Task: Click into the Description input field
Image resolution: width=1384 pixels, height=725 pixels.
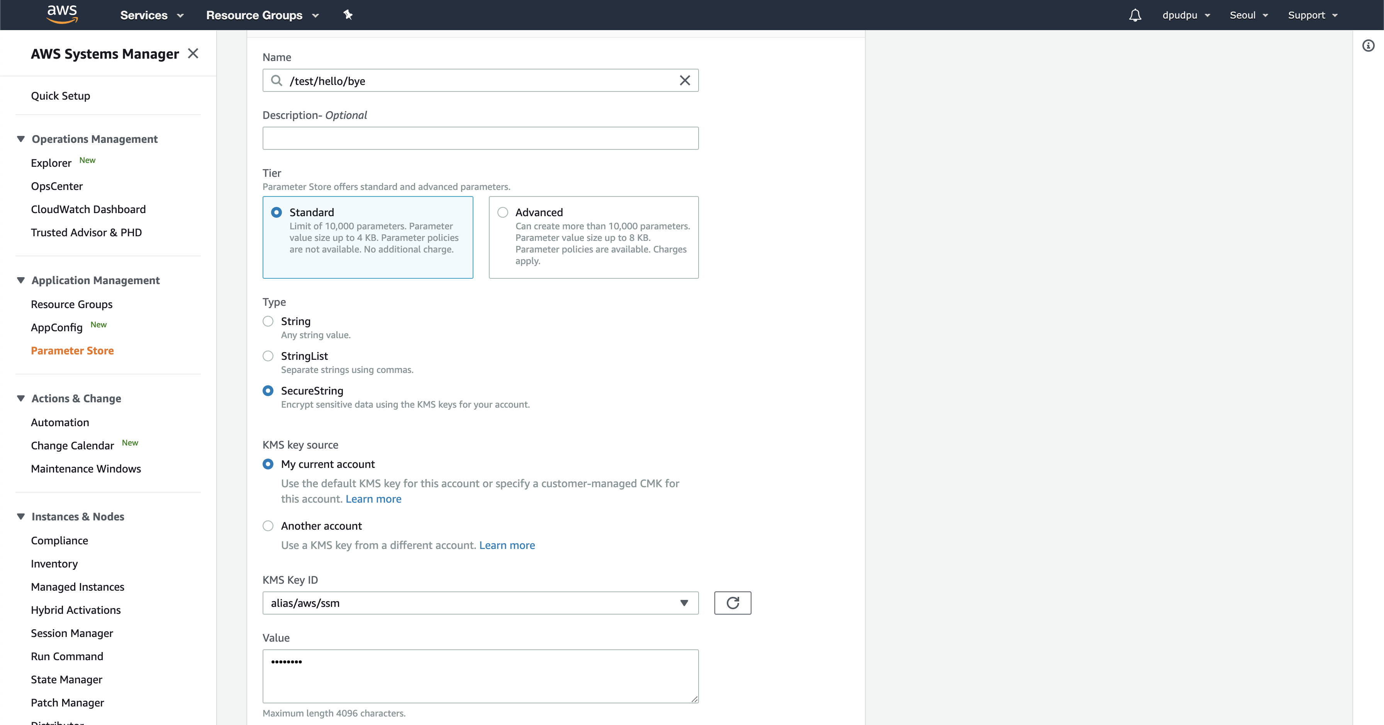Action: click(480, 138)
